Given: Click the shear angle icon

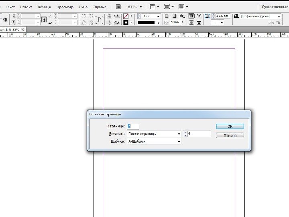Looking at the screenshot, I should [50, 23].
